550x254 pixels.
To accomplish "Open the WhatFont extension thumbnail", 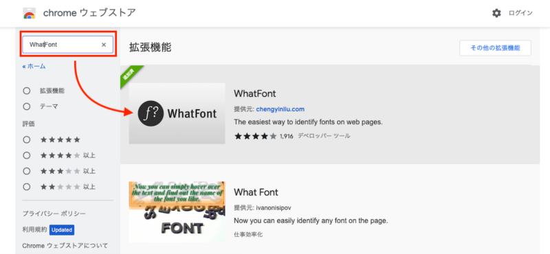I will (177, 113).
